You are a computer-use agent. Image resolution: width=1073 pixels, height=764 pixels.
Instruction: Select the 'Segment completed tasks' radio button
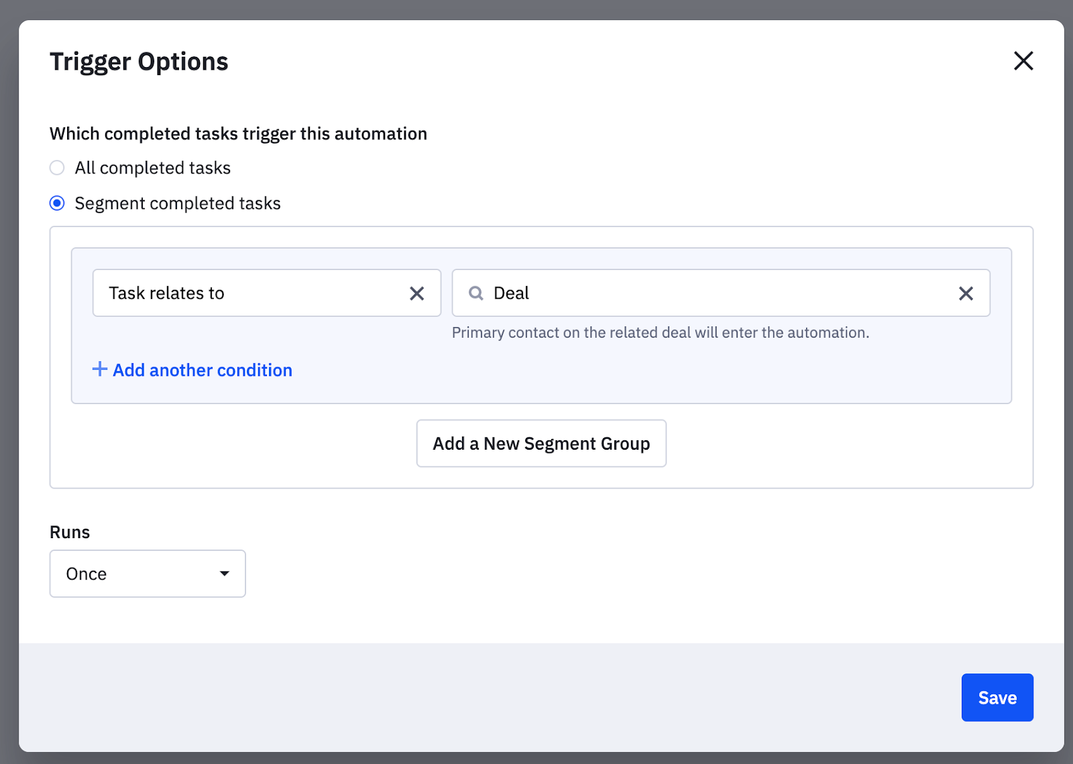[x=58, y=203]
